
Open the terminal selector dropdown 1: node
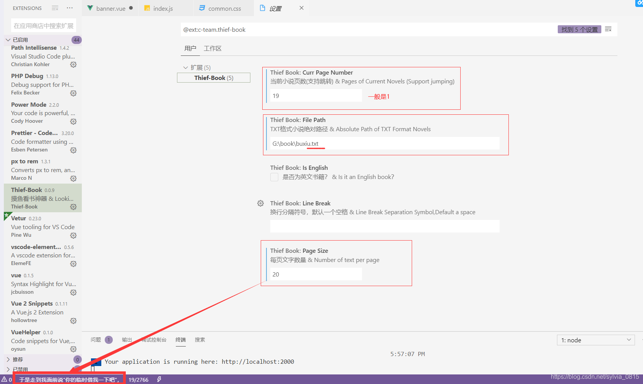[596, 340]
